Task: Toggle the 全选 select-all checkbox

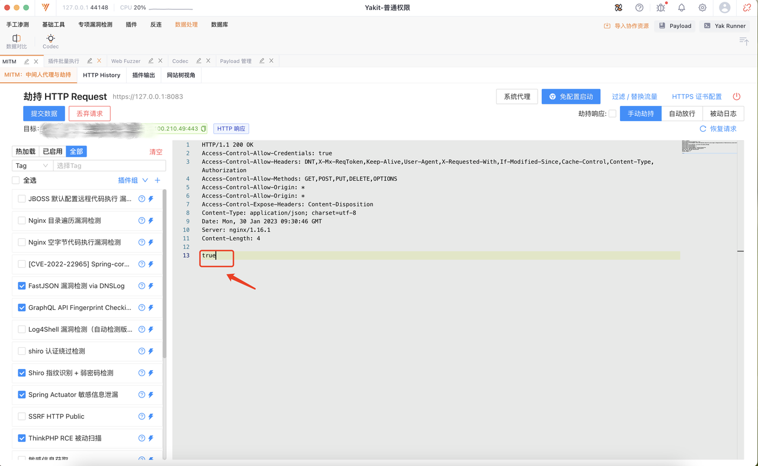Action: 16,180
